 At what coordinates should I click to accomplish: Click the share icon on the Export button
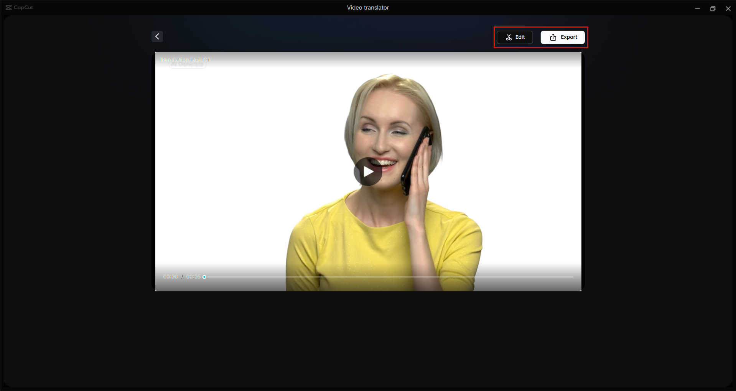pyautogui.click(x=553, y=37)
